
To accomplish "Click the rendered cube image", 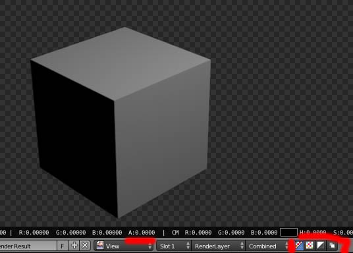I will [121, 123].
